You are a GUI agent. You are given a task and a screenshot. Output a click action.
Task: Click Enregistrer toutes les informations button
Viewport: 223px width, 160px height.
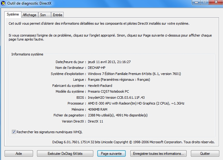(158, 154)
